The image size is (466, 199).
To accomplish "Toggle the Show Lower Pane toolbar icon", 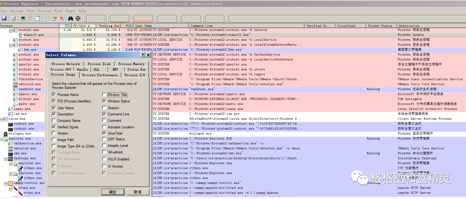I will pos(38,19).
